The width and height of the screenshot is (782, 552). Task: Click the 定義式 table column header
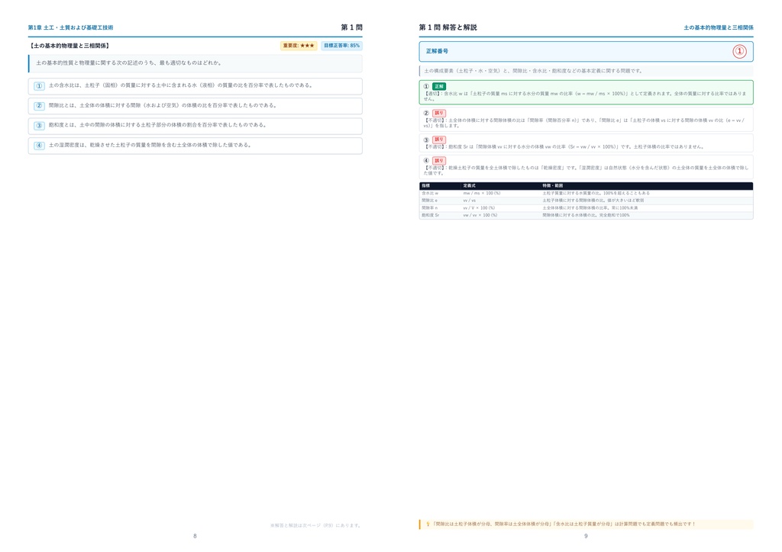click(470, 186)
